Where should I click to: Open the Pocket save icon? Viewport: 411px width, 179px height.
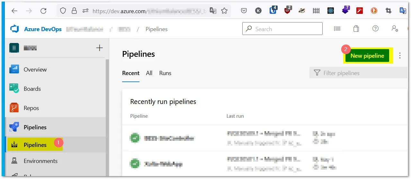(244, 11)
